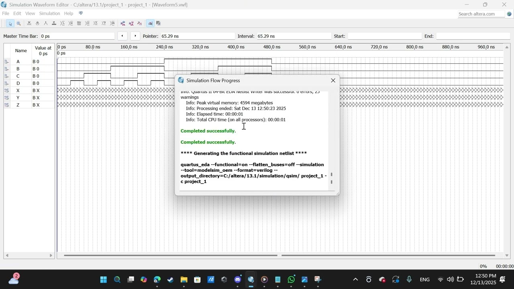Screen dimensions: 514x289
Task: Click the 240.0 ns time ruler mark
Action: tap(165, 47)
